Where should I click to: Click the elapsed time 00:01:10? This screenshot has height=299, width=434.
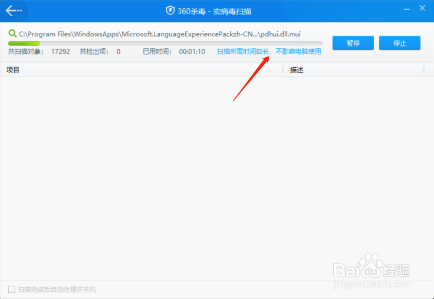pos(192,52)
